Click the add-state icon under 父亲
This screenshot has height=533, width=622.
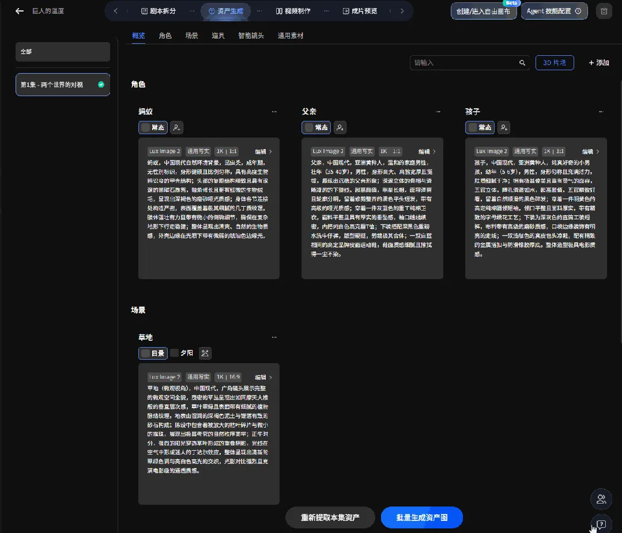pyautogui.click(x=340, y=128)
